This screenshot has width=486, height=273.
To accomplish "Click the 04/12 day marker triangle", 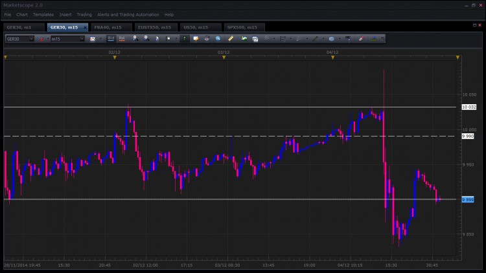I will point(332,58).
